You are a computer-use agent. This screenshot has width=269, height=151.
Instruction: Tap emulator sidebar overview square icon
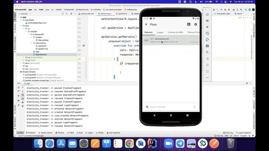coord(207,71)
